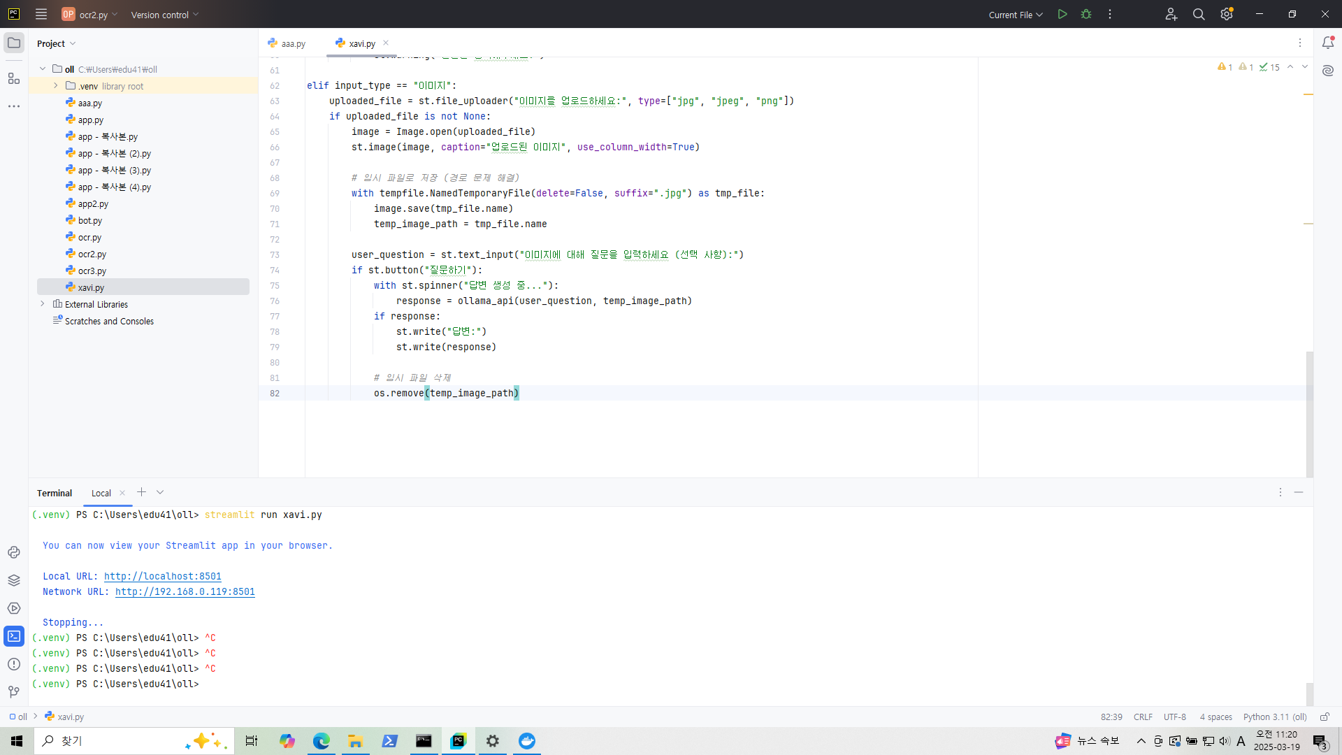The image size is (1342, 755).
Task: Open the Problems tool window icon
Action: pyautogui.click(x=14, y=664)
